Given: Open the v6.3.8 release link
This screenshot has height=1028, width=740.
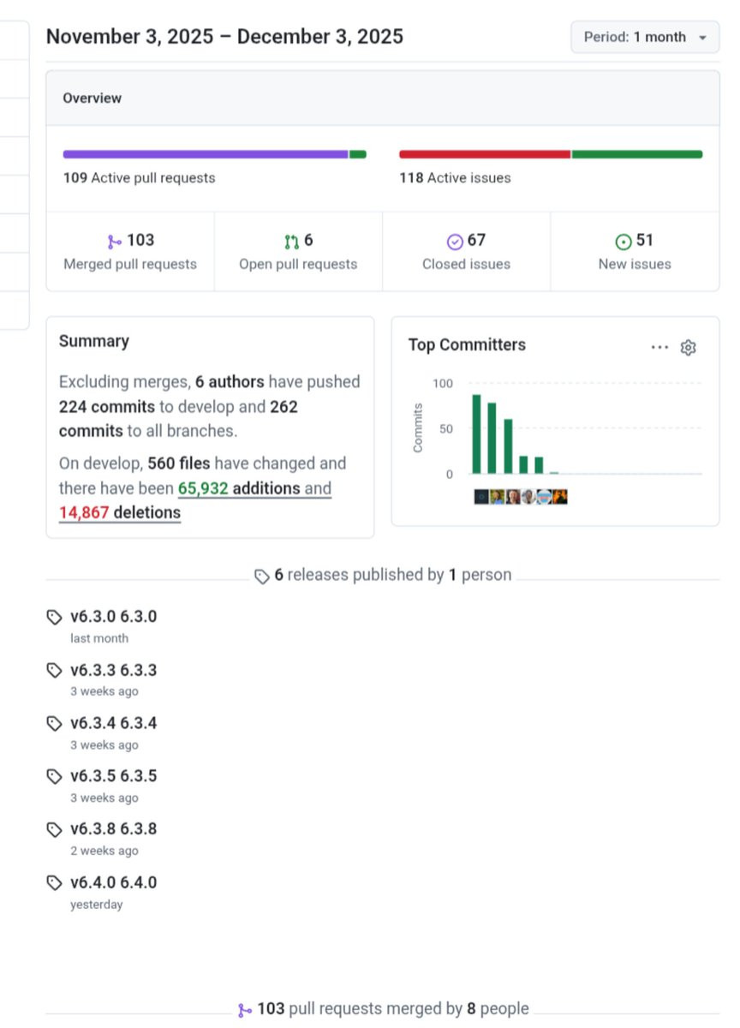Looking at the screenshot, I should click(113, 829).
